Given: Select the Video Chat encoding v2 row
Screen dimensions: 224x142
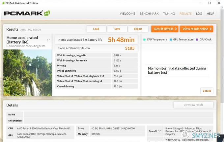Looking at the screenshot, I should 97,81.
